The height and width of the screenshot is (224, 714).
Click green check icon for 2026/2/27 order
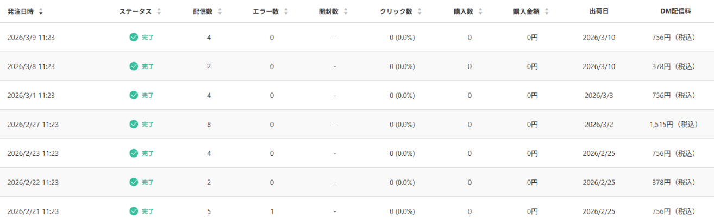(134, 124)
